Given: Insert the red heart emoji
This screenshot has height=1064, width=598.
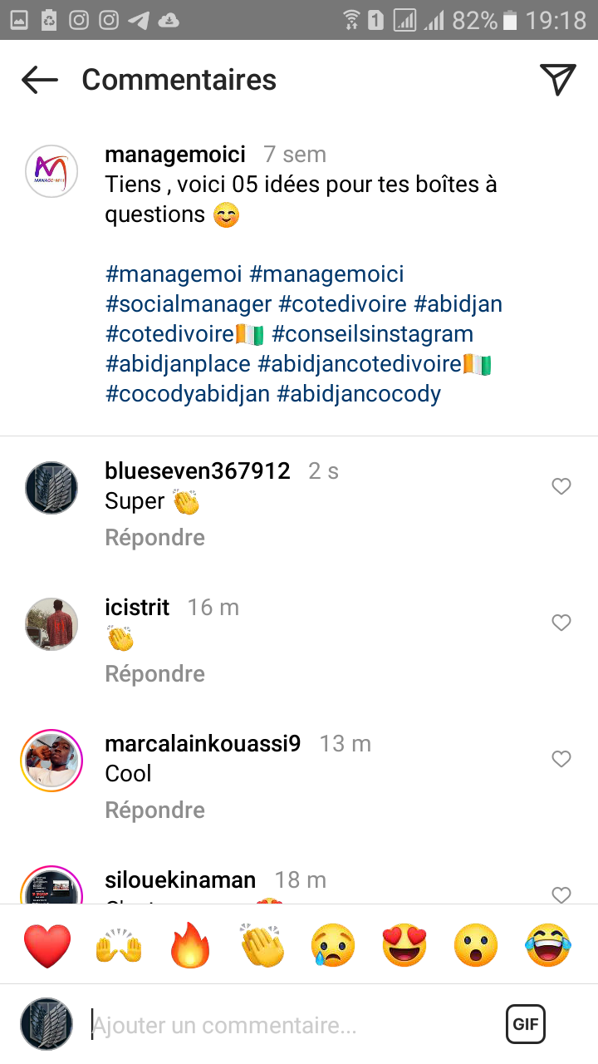Looking at the screenshot, I should pyautogui.click(x=48, y=946).
